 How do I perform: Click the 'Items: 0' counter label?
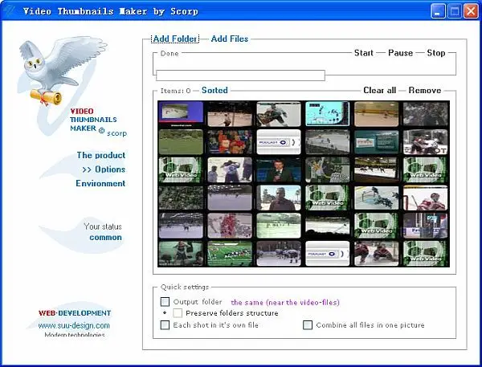[x=175, y=91]
